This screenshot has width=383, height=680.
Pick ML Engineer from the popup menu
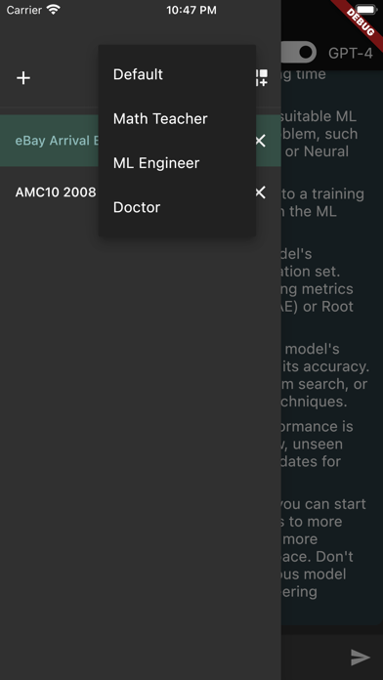[177, 162]
